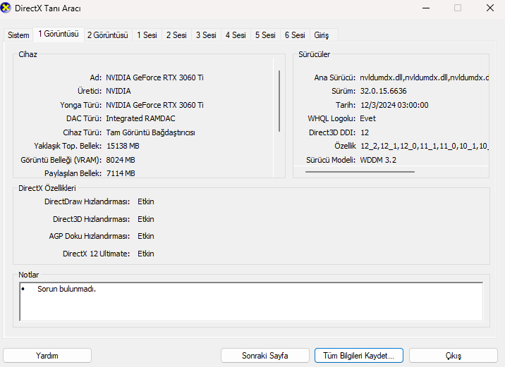Click the Üretici value NVIDIA
The width and height of the screenshot is (505, 367).
click(x=118, y=91)
